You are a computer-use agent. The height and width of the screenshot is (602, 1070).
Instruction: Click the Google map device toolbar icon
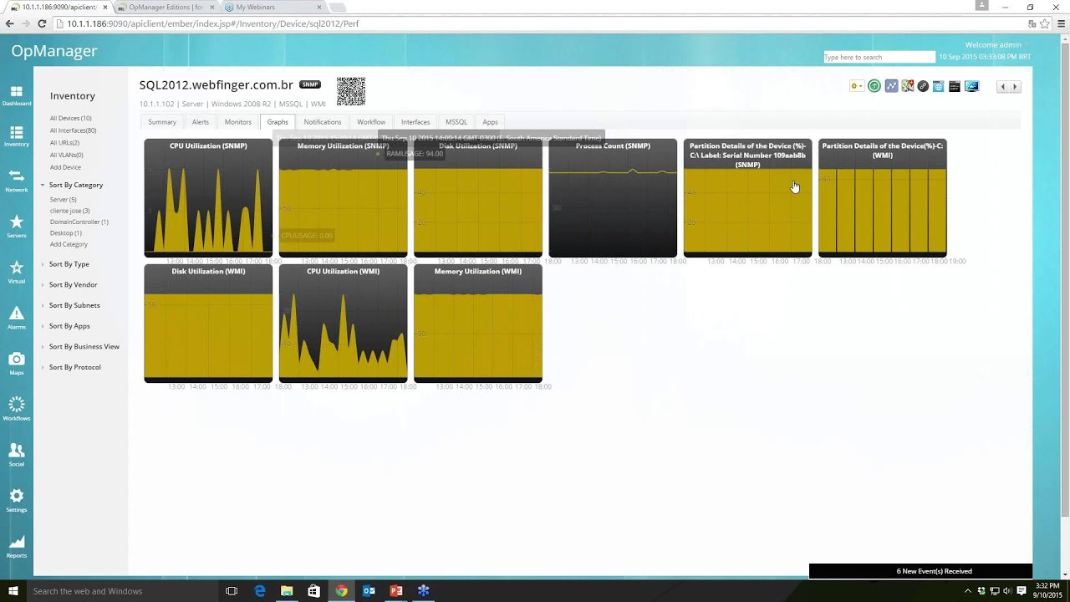(x=907, y=86)
